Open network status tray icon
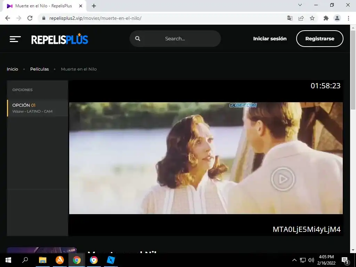The height and width of the screenshot is (267, 356). coord(303,260)
